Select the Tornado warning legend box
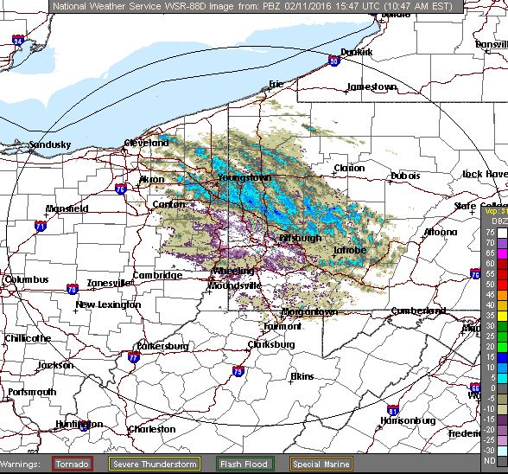 (73, 464)
